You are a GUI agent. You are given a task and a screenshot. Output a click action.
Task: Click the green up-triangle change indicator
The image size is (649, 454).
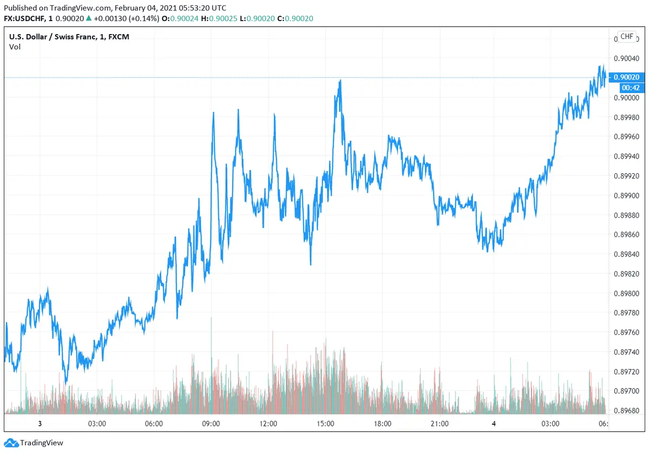(89, 18)
